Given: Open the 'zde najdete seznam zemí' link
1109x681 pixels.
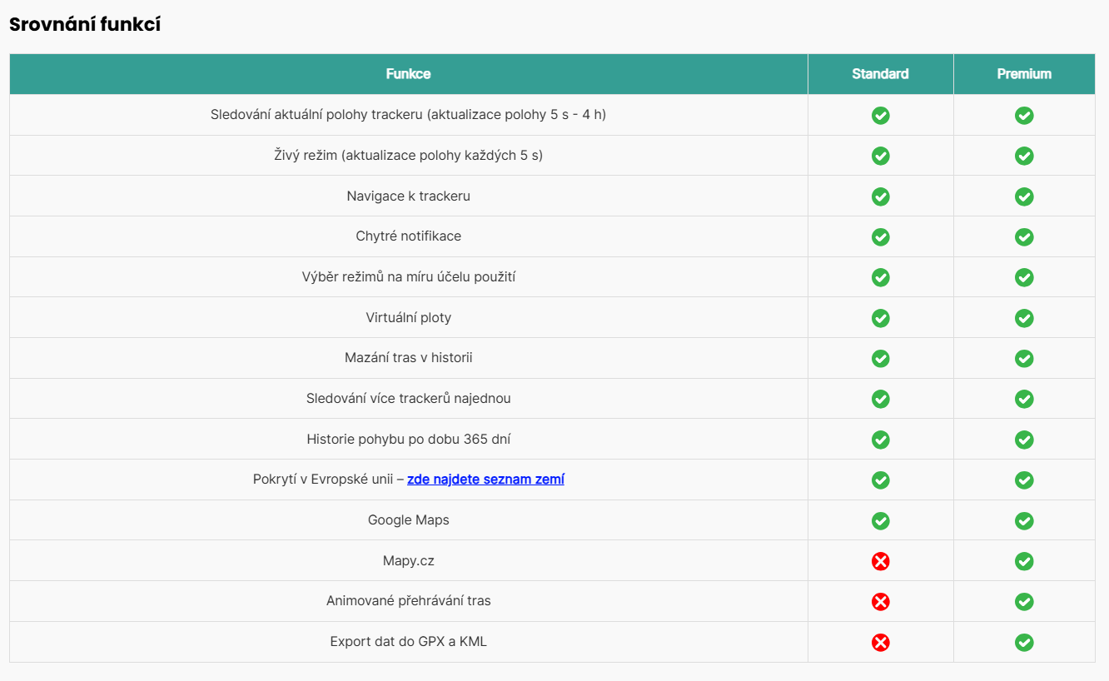Looking at the screenshot, I should pyautogui.click(x=485, y=480).
